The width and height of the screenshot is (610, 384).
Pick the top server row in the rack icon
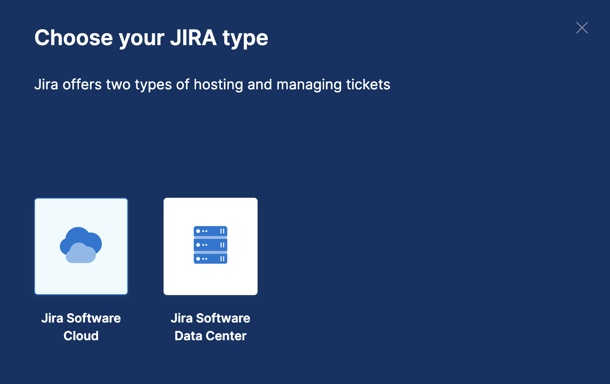pos(210,231)
